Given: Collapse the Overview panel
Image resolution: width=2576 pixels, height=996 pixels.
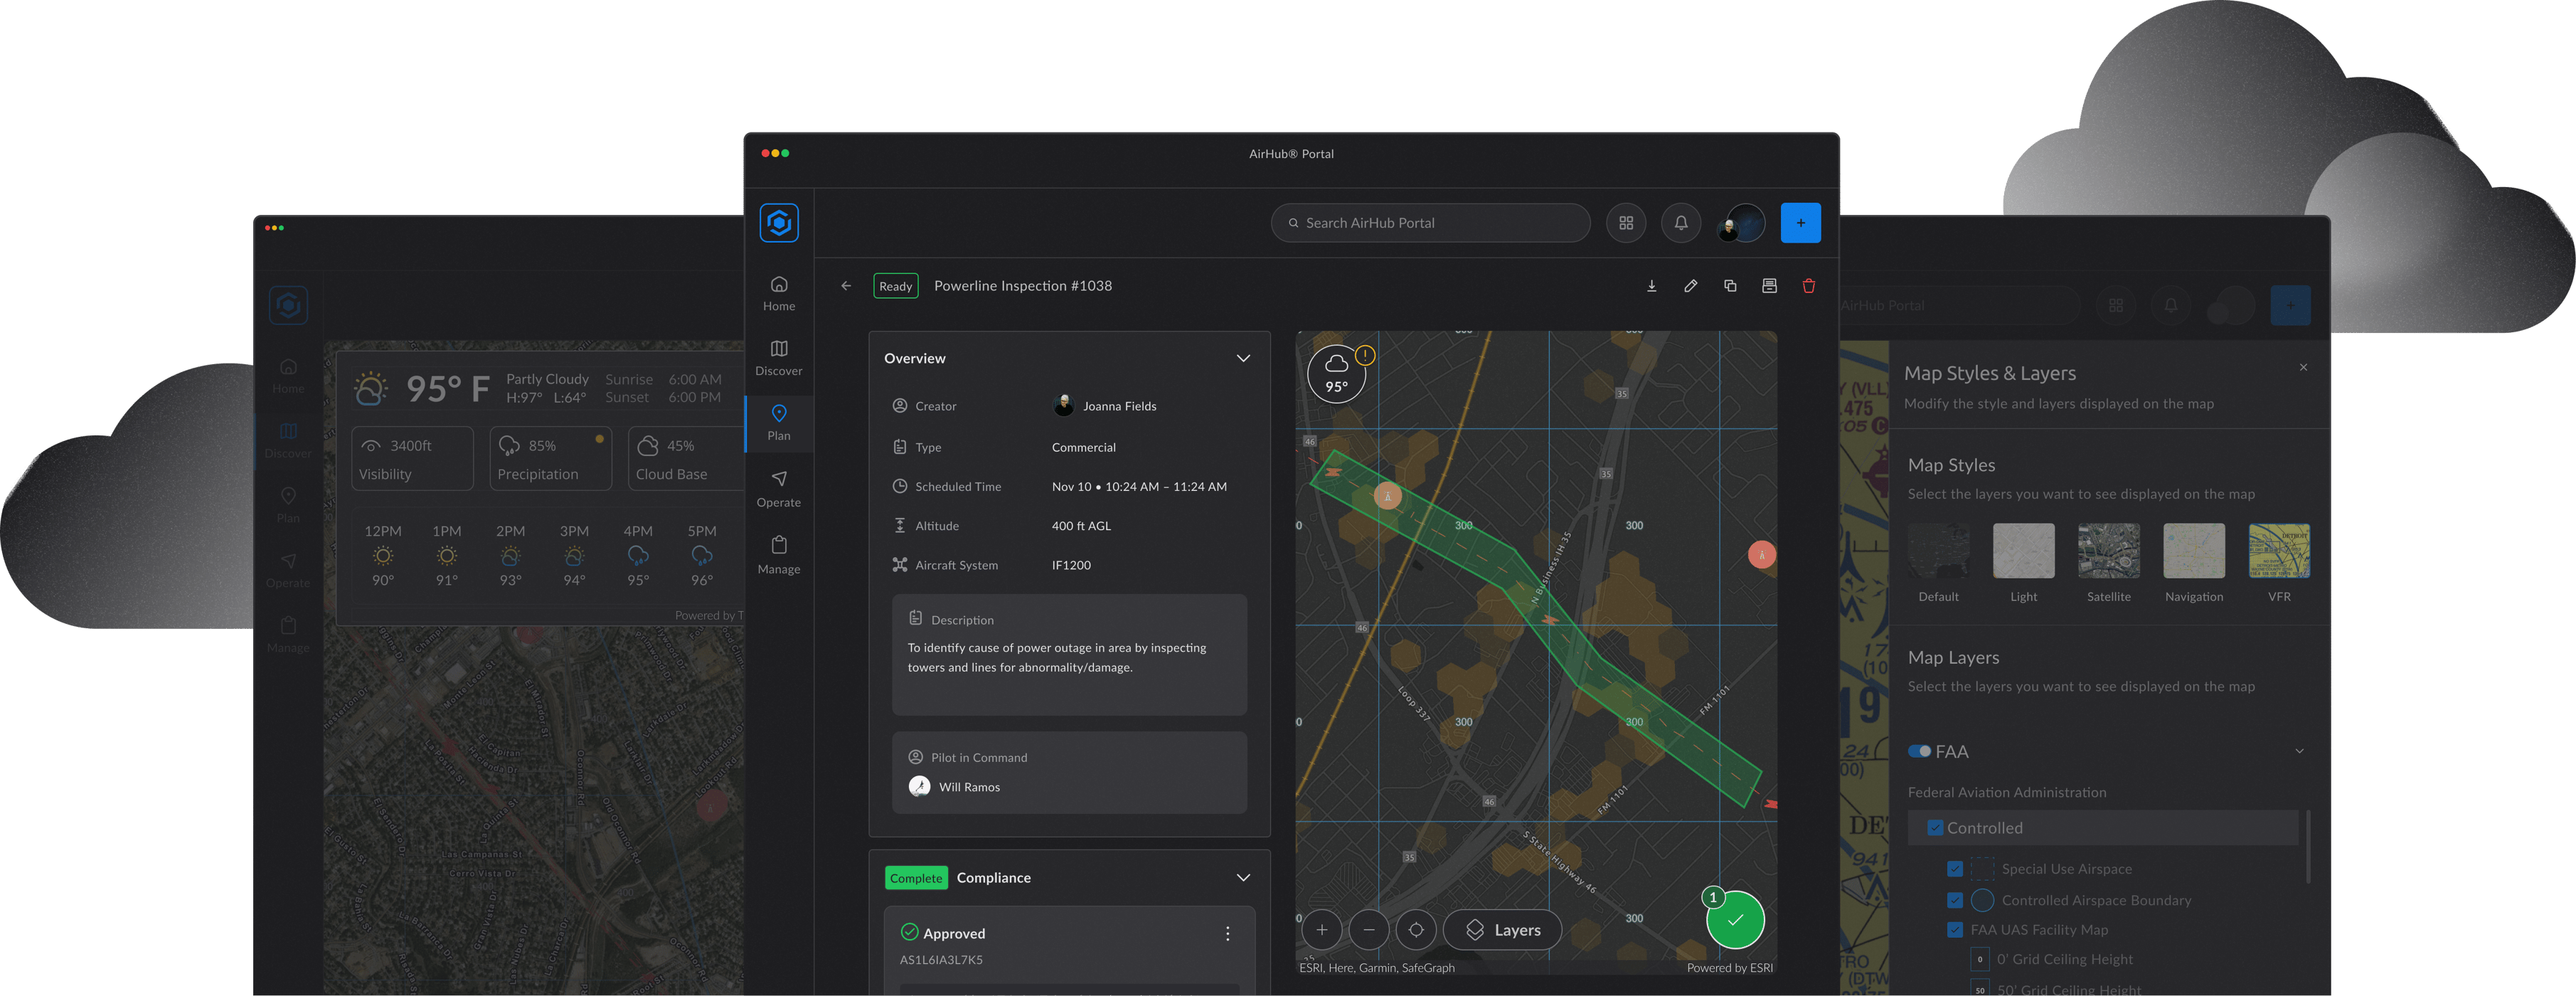Looking at the screenshot, I should tap(1243, 357).
